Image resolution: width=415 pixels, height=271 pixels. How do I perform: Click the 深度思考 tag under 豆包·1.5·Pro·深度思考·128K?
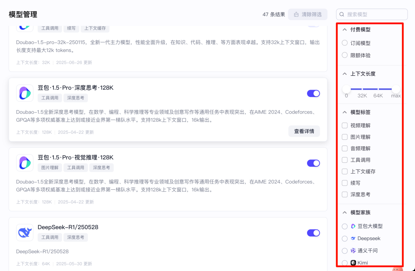point(76,98)
